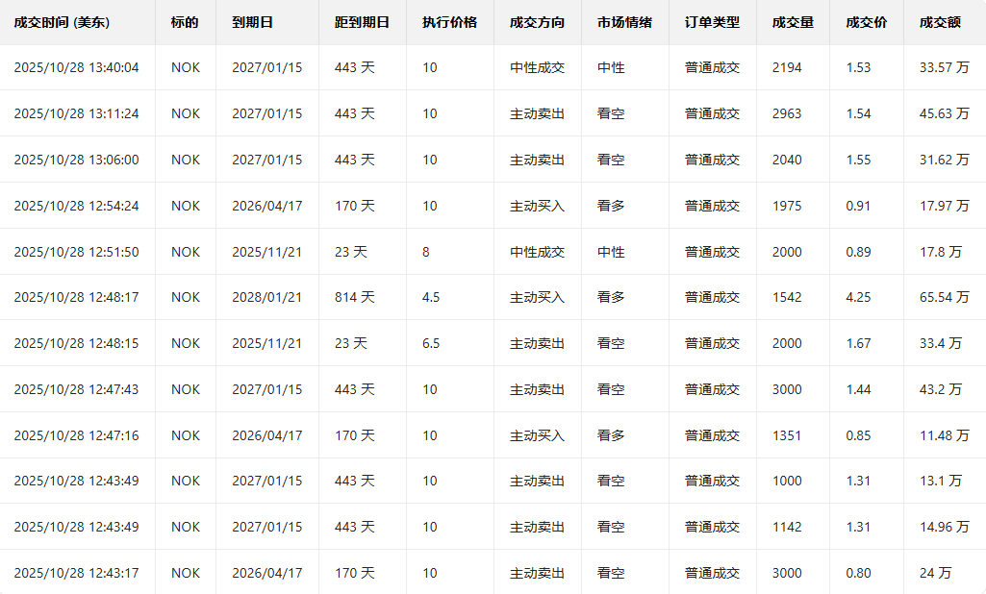The image size is (986, 594).
Task: Click trade price 1.55
Action: point(858,160)
